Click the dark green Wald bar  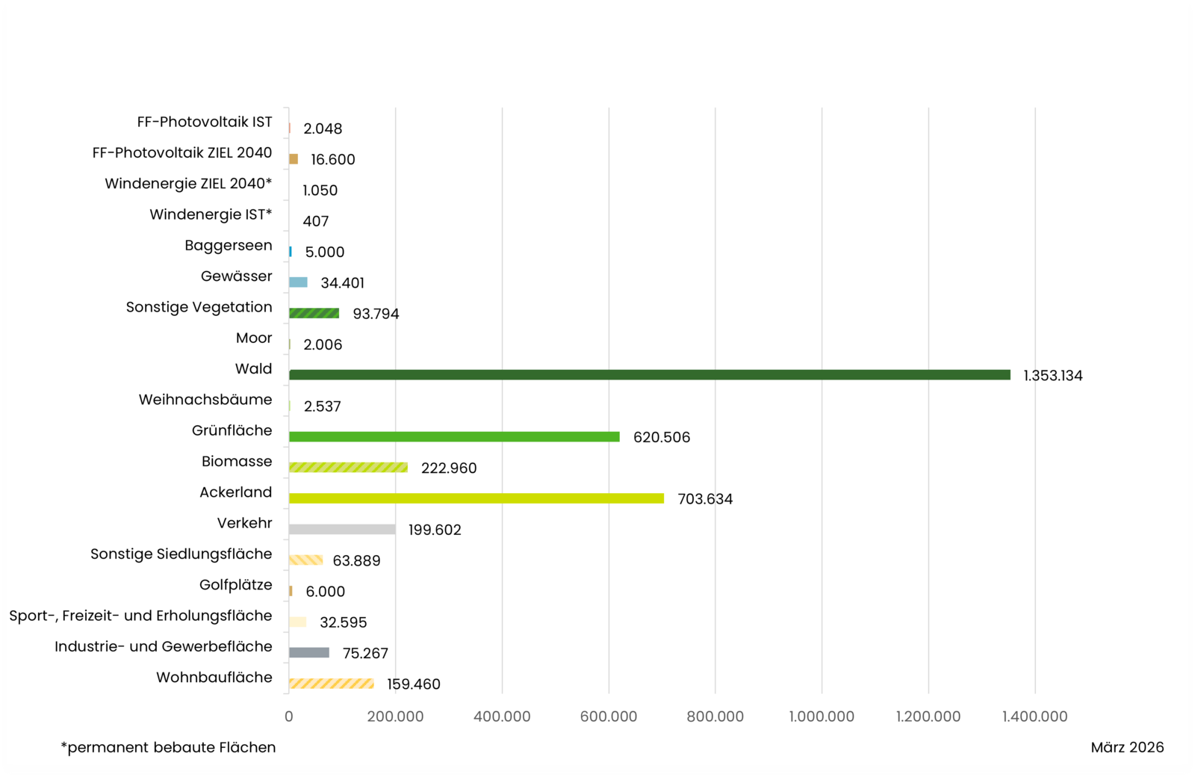point(649,375)
